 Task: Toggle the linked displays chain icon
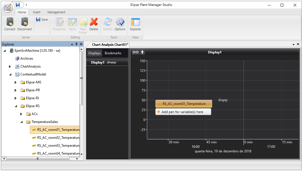pyautogui.click(x=136, y=52)
